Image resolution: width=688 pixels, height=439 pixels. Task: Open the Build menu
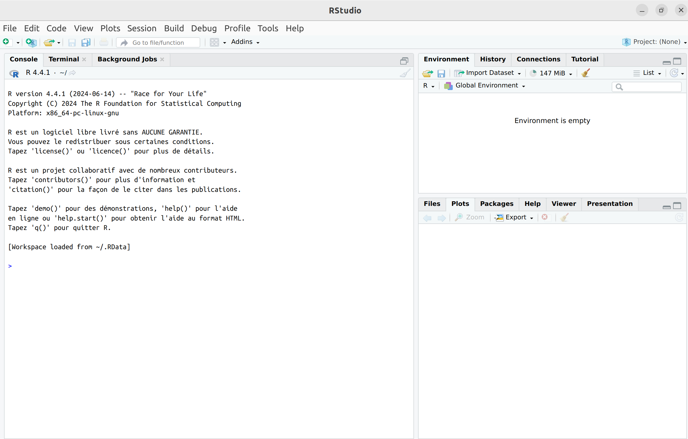click(x=174, y=28)
